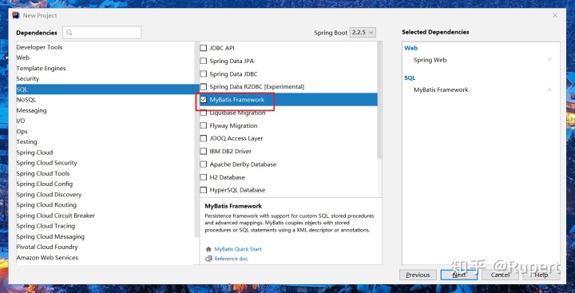Check the HyperSQL Database option
Screen dimensions: 575x293
coord(204,190)
